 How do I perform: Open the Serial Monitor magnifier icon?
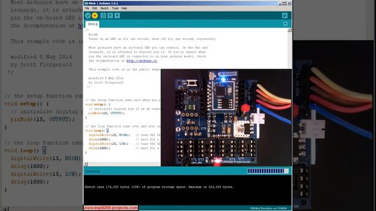click(284, 16)
